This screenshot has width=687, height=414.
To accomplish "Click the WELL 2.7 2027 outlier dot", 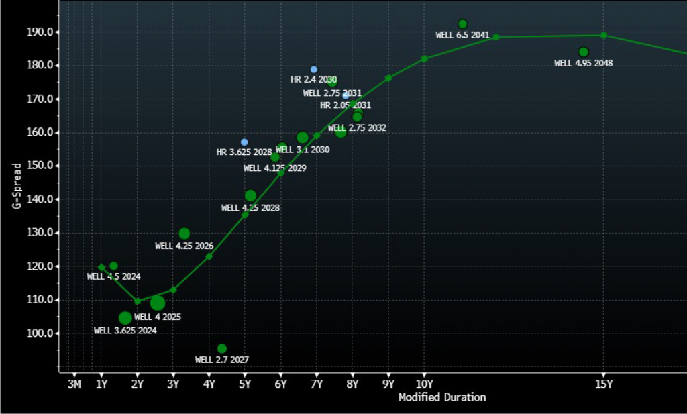I will pos(222,349).
